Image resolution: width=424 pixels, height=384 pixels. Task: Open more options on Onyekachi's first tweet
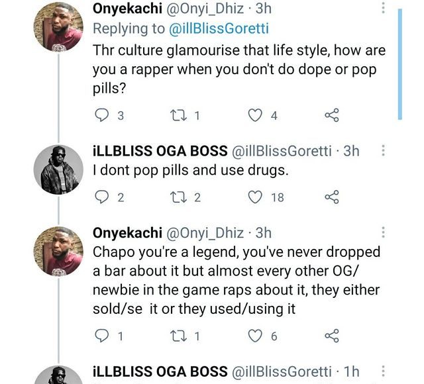[x=383, y=9]
